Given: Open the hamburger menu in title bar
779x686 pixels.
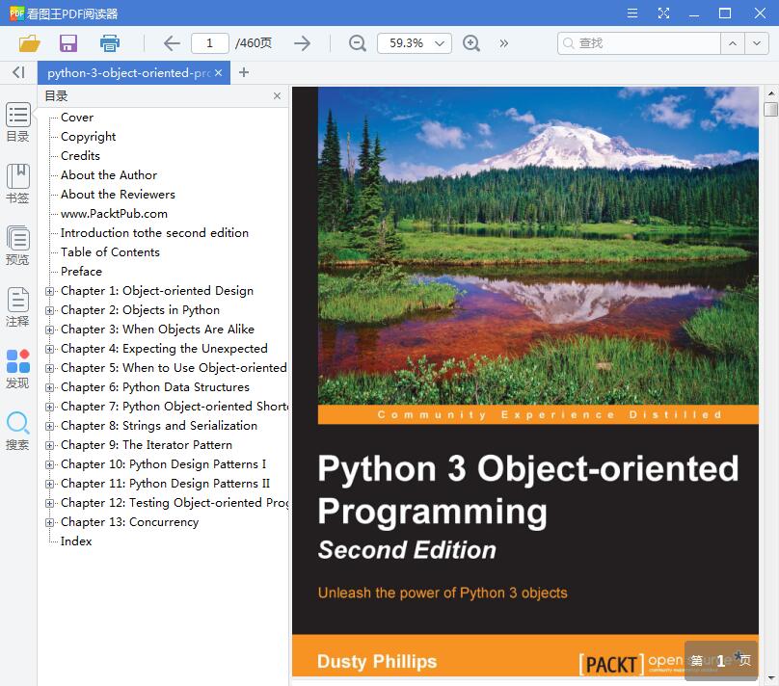Looking at the screenshot, I should point(631,13).
